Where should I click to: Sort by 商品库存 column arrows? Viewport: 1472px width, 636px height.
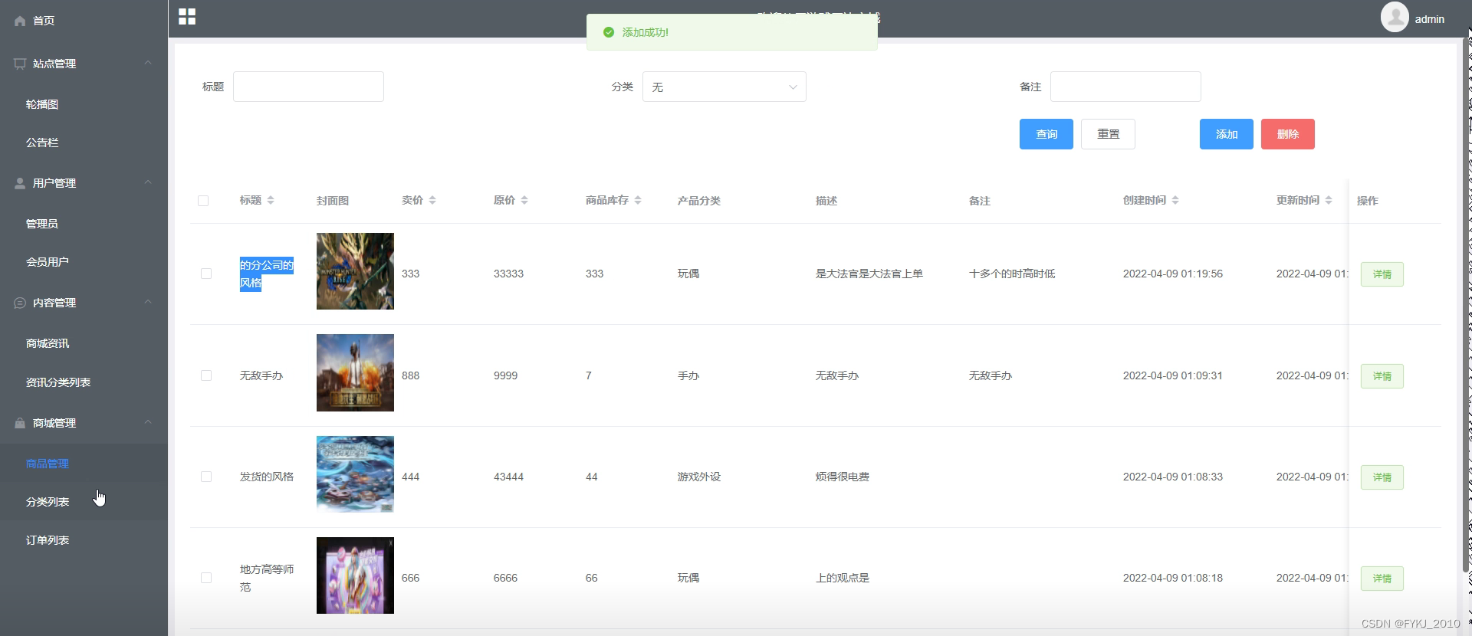pyautogui.click(x=638, y=200)
